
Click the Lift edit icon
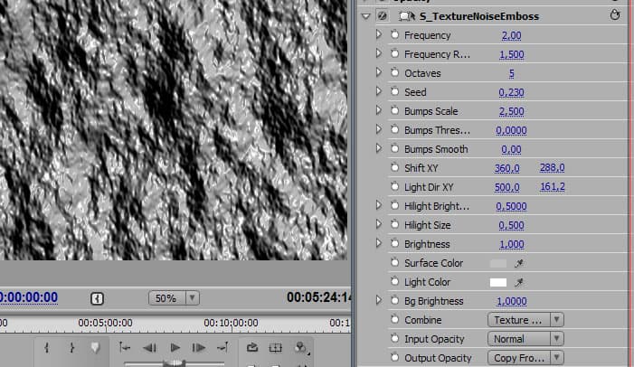[x=252, y=348]
